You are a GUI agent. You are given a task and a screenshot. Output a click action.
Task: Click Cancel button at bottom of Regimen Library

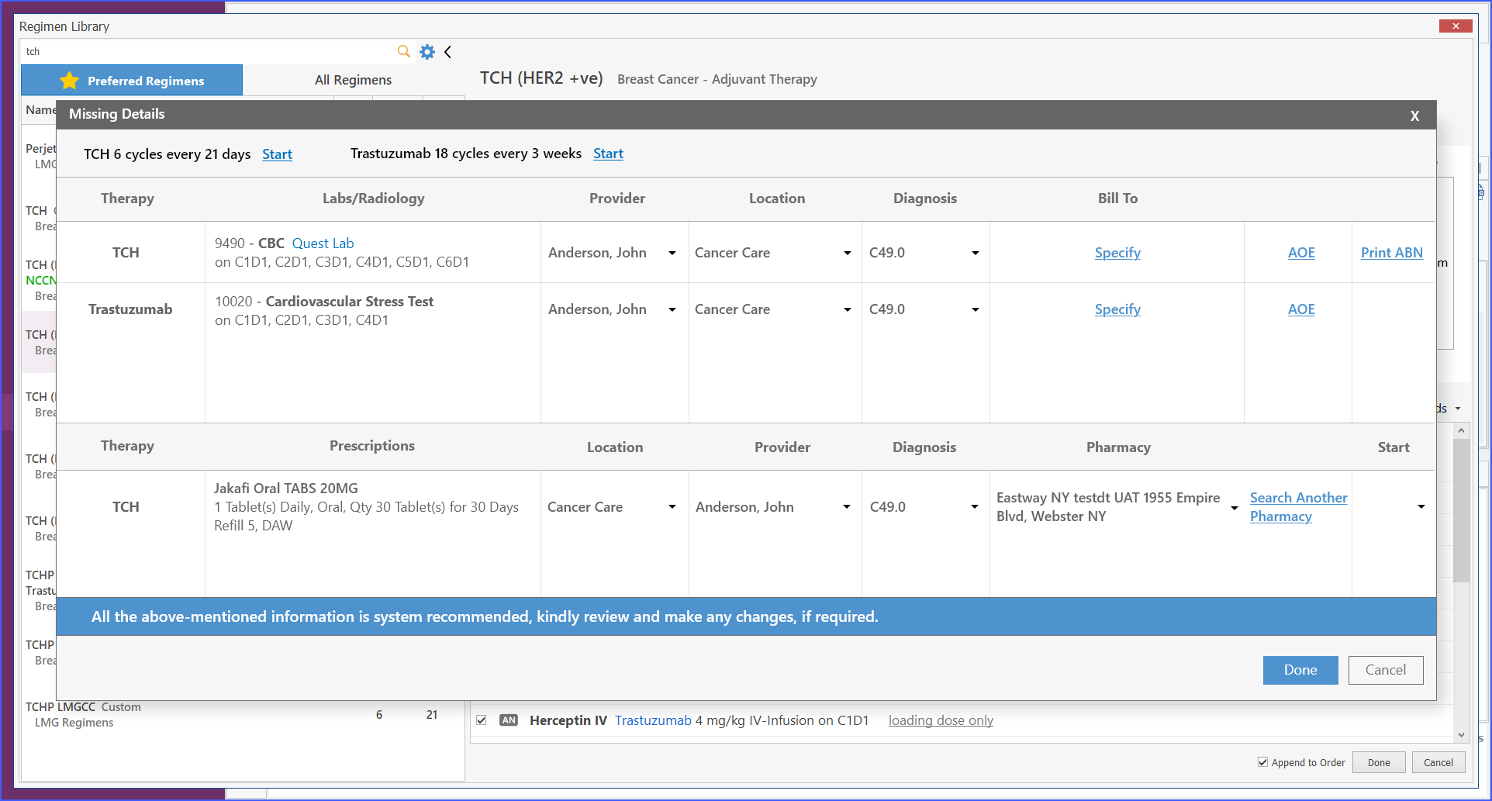[x=1438, y=762]
